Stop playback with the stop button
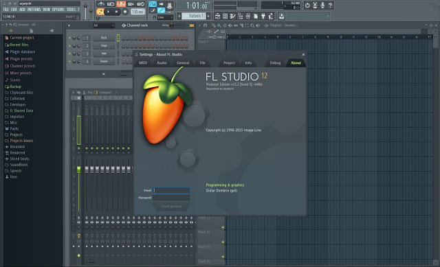The image size is (440, 267). [x=116, y=12]
